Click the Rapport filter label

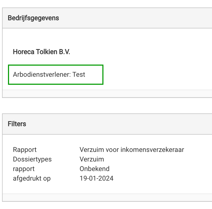(x=25, y=150)
